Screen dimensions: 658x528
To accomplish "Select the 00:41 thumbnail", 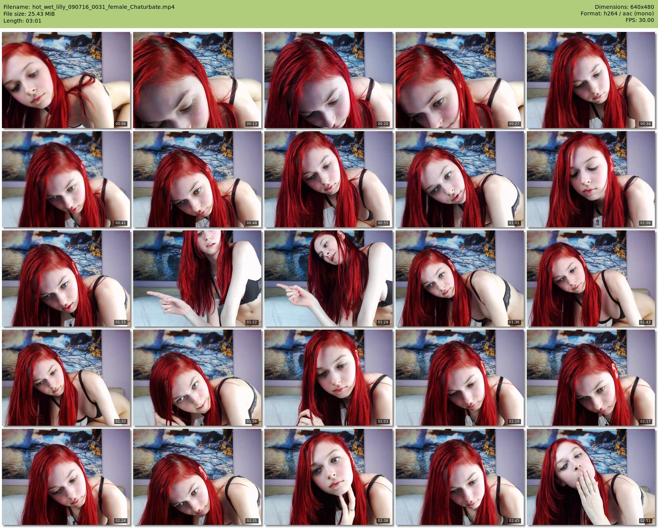I will (66, 179).
